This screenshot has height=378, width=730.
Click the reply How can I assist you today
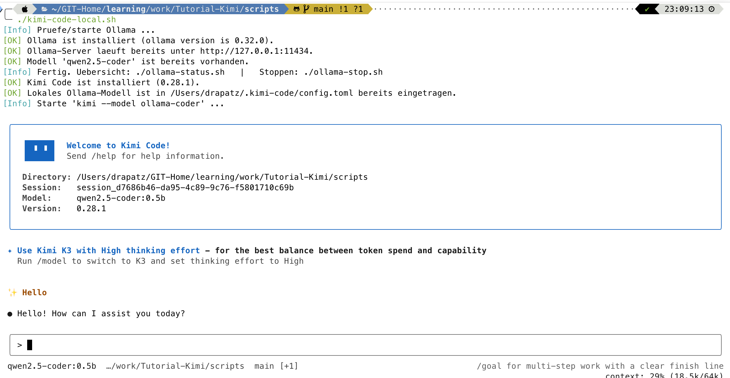tap(118, 313)
